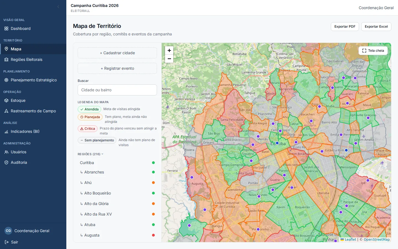Export the map as PDF
This screenshot has height=249, width=398.
click(x=345, y=27)
